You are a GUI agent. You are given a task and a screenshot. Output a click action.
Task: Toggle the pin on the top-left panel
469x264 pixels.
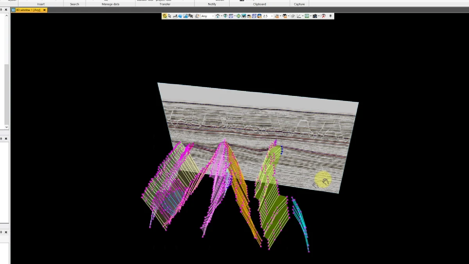pos(2,10)
